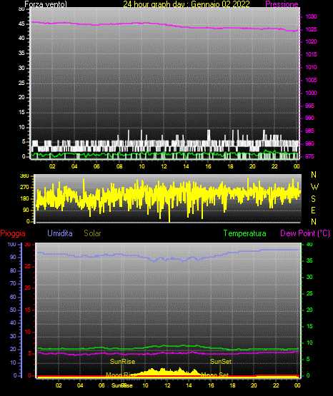Click hour 22 under the temperature chart
The width and height of the screenshot is (333, 396).
coord(276,385)
